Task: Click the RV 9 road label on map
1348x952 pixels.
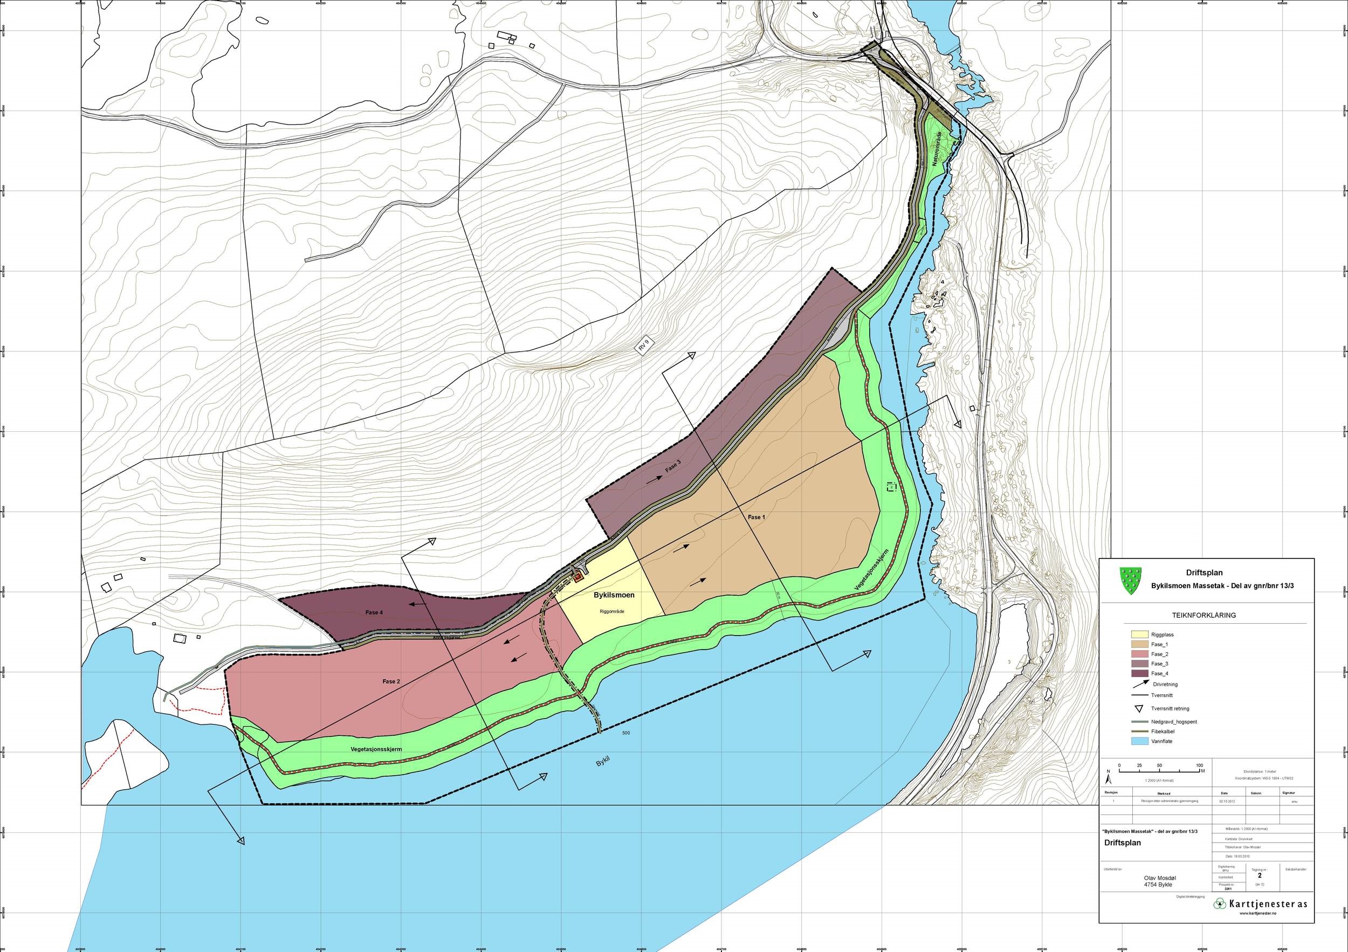Action: pos(643,346)
